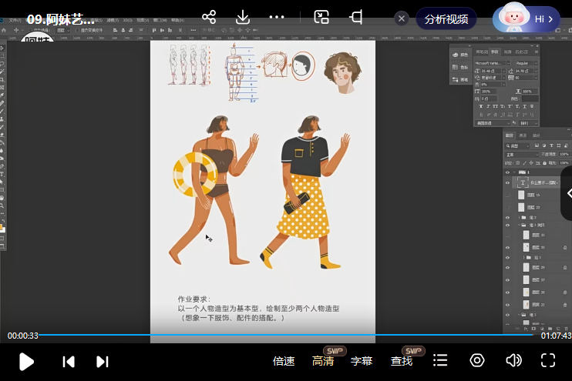The height and width of the screenshot is (381, 572).
Task: Toggle fullscreen mode
Action: pos(548,360)
